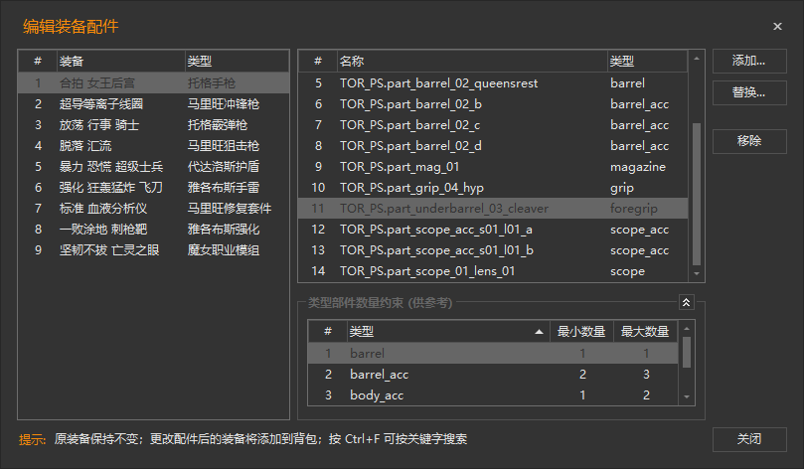Close the 编辑装备配件 dialog with X
804x469 pixels.
(x=777, y=27)
